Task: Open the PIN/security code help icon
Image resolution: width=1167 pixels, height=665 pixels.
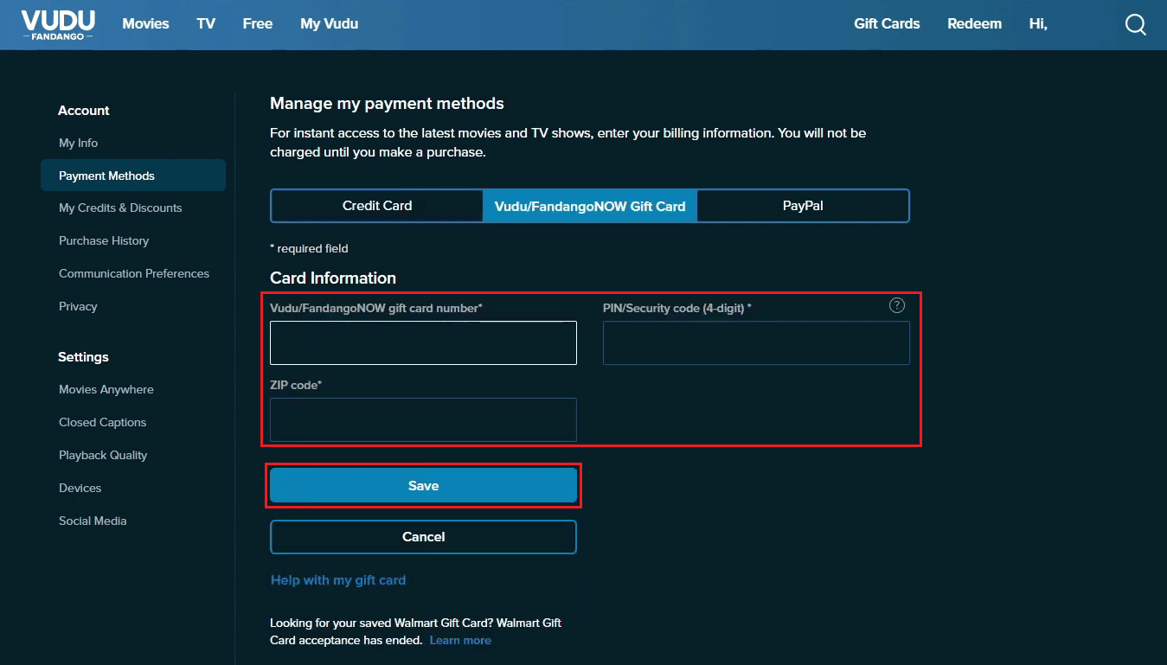Action: coord(897,305)
